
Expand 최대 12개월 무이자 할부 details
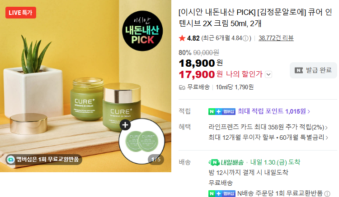(x=268, y=137)
